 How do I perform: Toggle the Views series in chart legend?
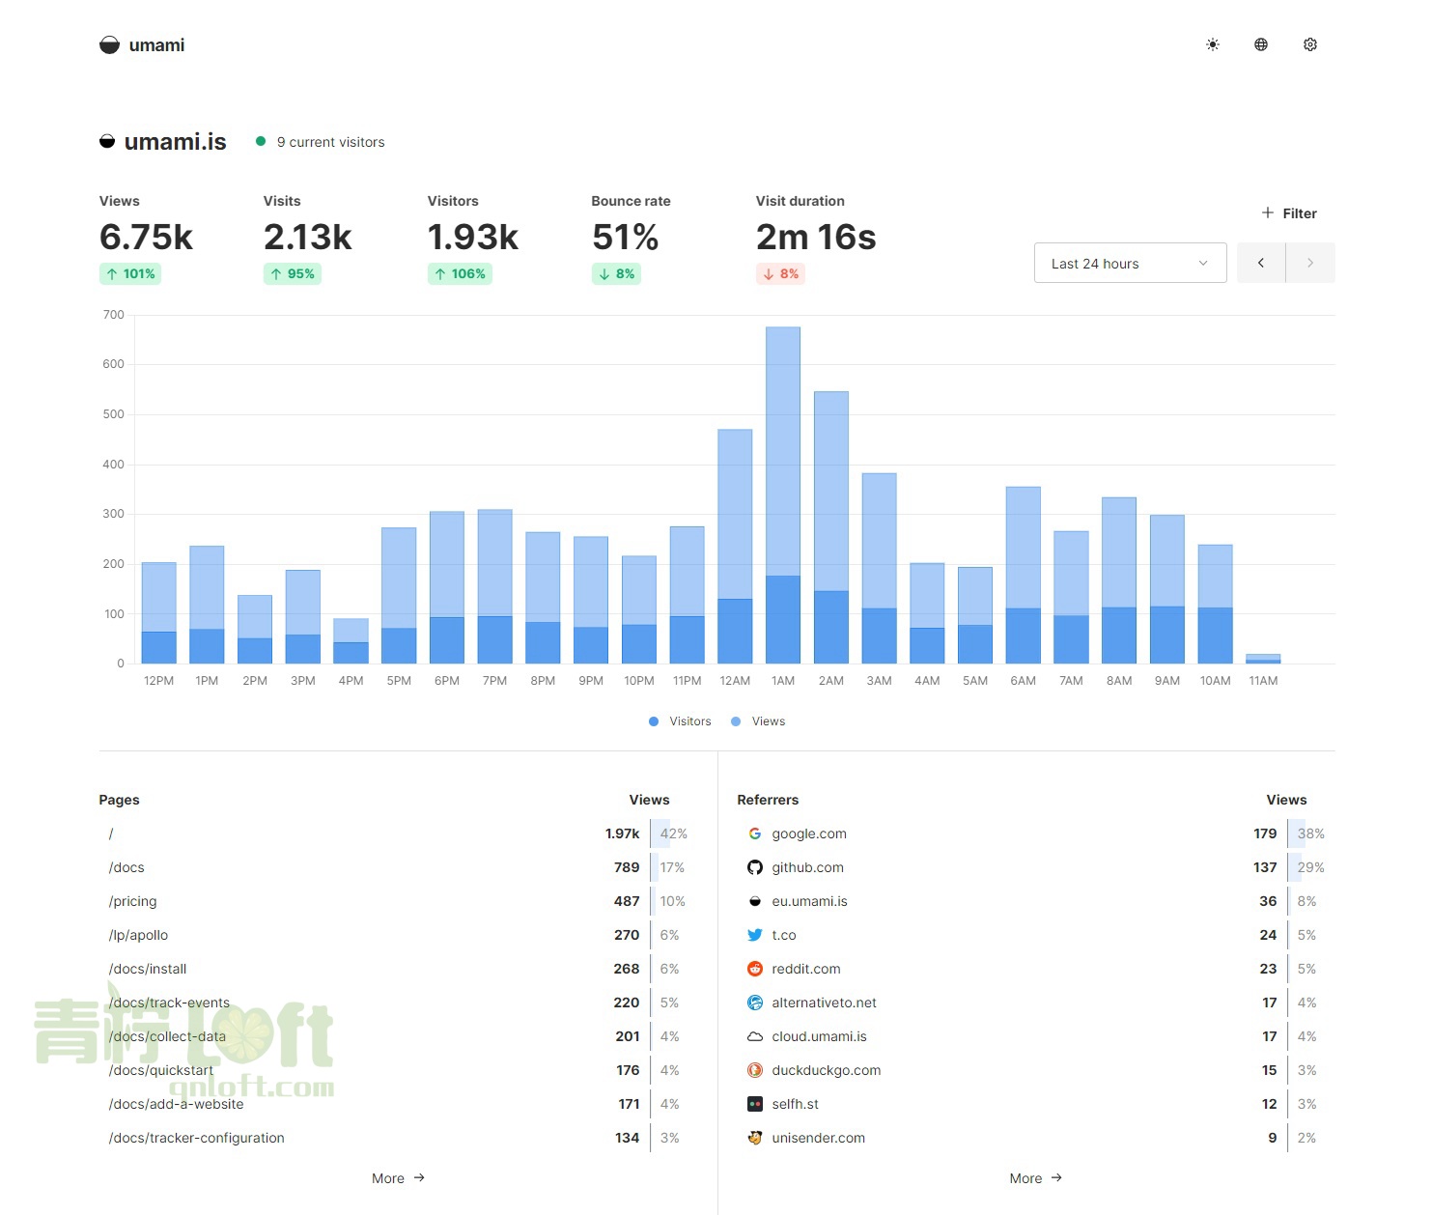coord(758,721)
